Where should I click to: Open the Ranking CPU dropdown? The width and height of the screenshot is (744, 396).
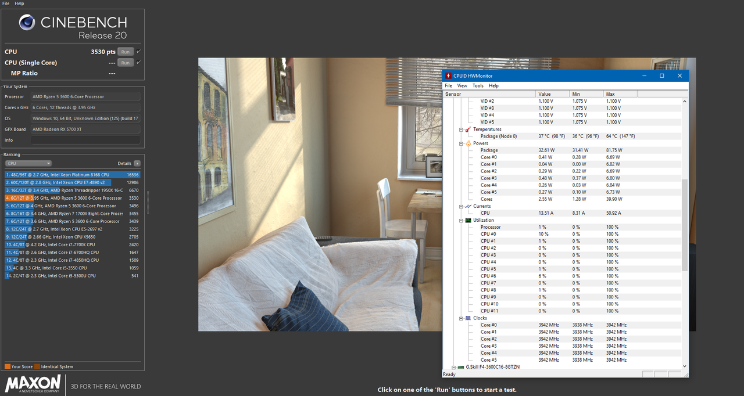[x=28, y=164]
